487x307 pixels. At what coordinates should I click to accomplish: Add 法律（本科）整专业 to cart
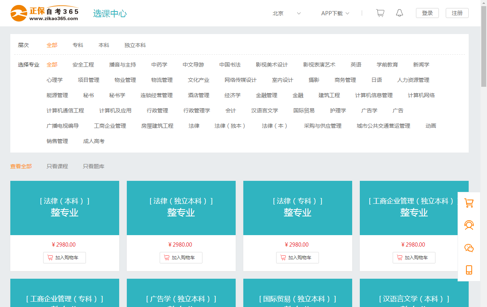pyautogui.click(x=65, y=258)
